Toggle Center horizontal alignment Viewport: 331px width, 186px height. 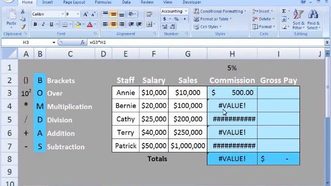(114, 24)
